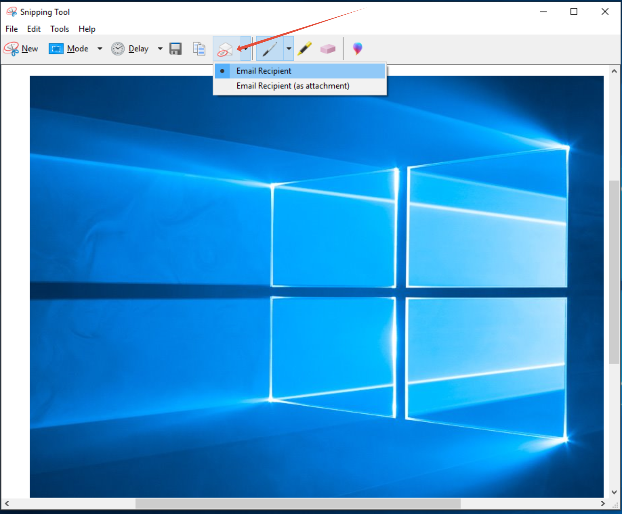Click the Send Snip envelope icon

(226, 49)
